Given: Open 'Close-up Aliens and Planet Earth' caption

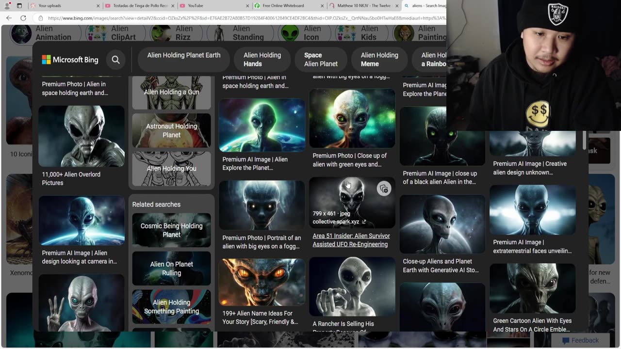Looking at the screenshot, I should click(x=441, y=266).
